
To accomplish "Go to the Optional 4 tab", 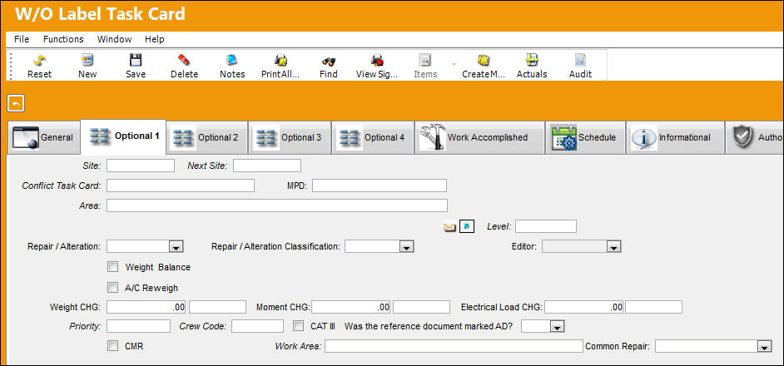I will click(x=373, y=137).
